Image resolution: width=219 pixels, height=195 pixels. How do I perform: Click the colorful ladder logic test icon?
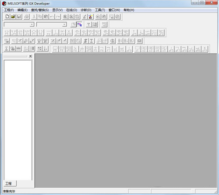click(x=91, y=17)
